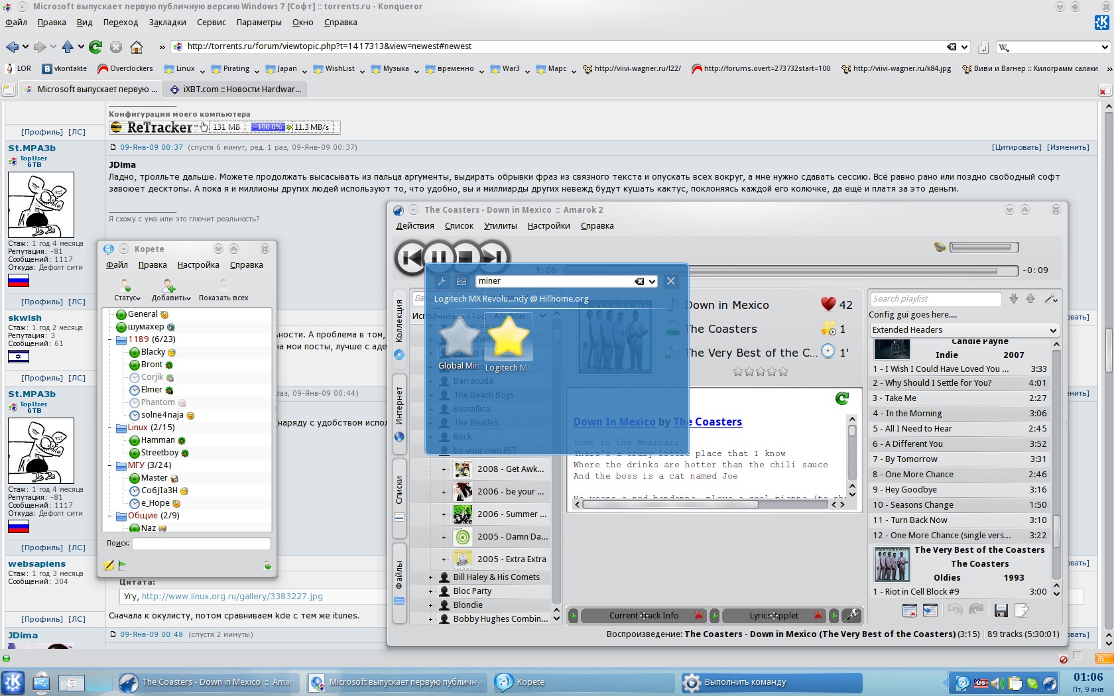The image size is (1114, 696).
Task: Click Добавить contact button in Kopete
Action: point(170,290)
